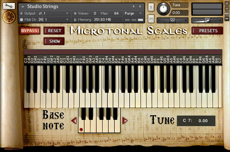230x152 pixels.
Task: Toggle the red cell above C7
Action: [x=219, y=52]
